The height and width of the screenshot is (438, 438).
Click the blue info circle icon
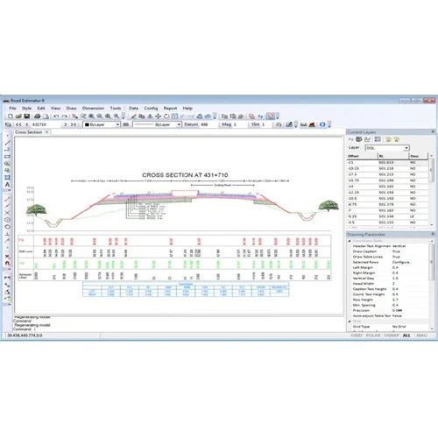tap(322, 124)
